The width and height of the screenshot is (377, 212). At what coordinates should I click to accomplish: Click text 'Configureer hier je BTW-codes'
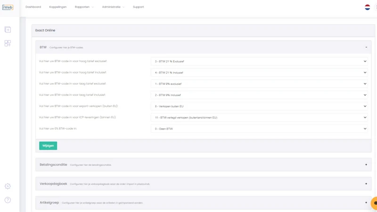pyautogui.click(x=66, y=48)
